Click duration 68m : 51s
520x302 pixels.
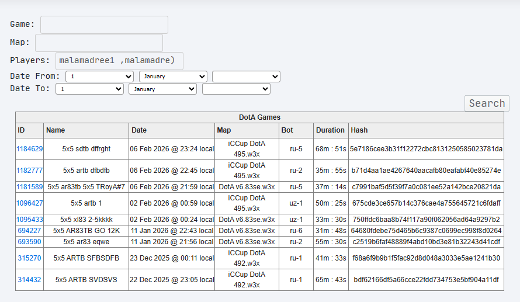pyautogui.click(x=331, y=149)
